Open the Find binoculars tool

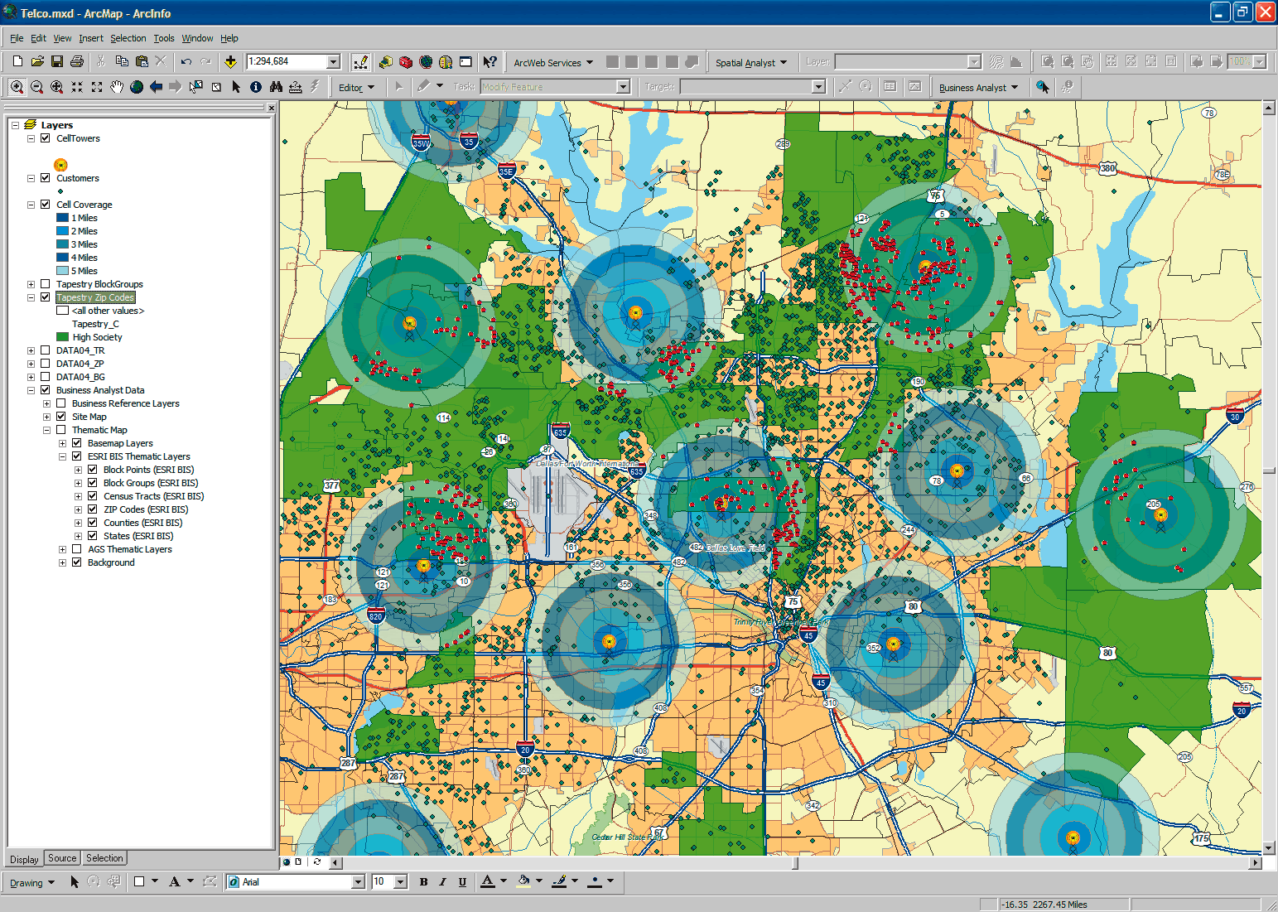point(276,87)
